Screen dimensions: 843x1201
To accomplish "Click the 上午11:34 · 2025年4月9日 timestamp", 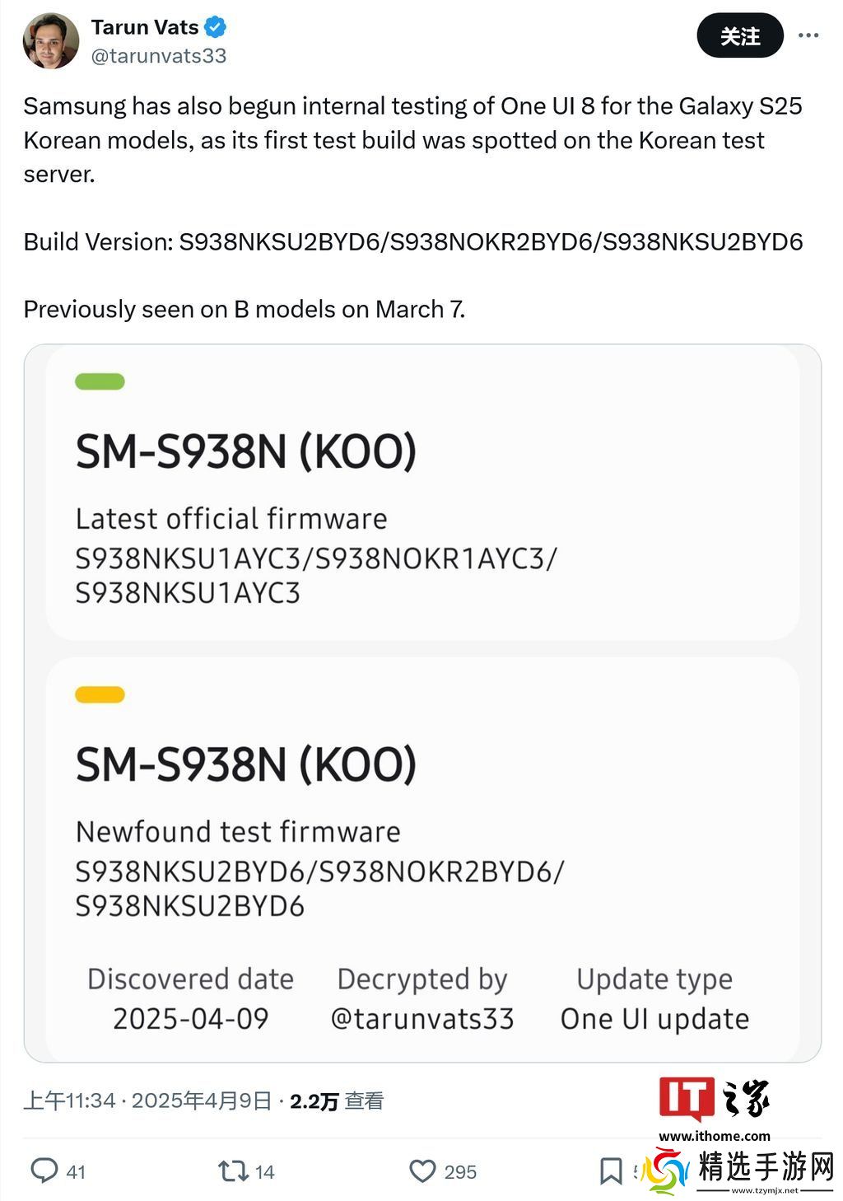I will (147, 1101).
